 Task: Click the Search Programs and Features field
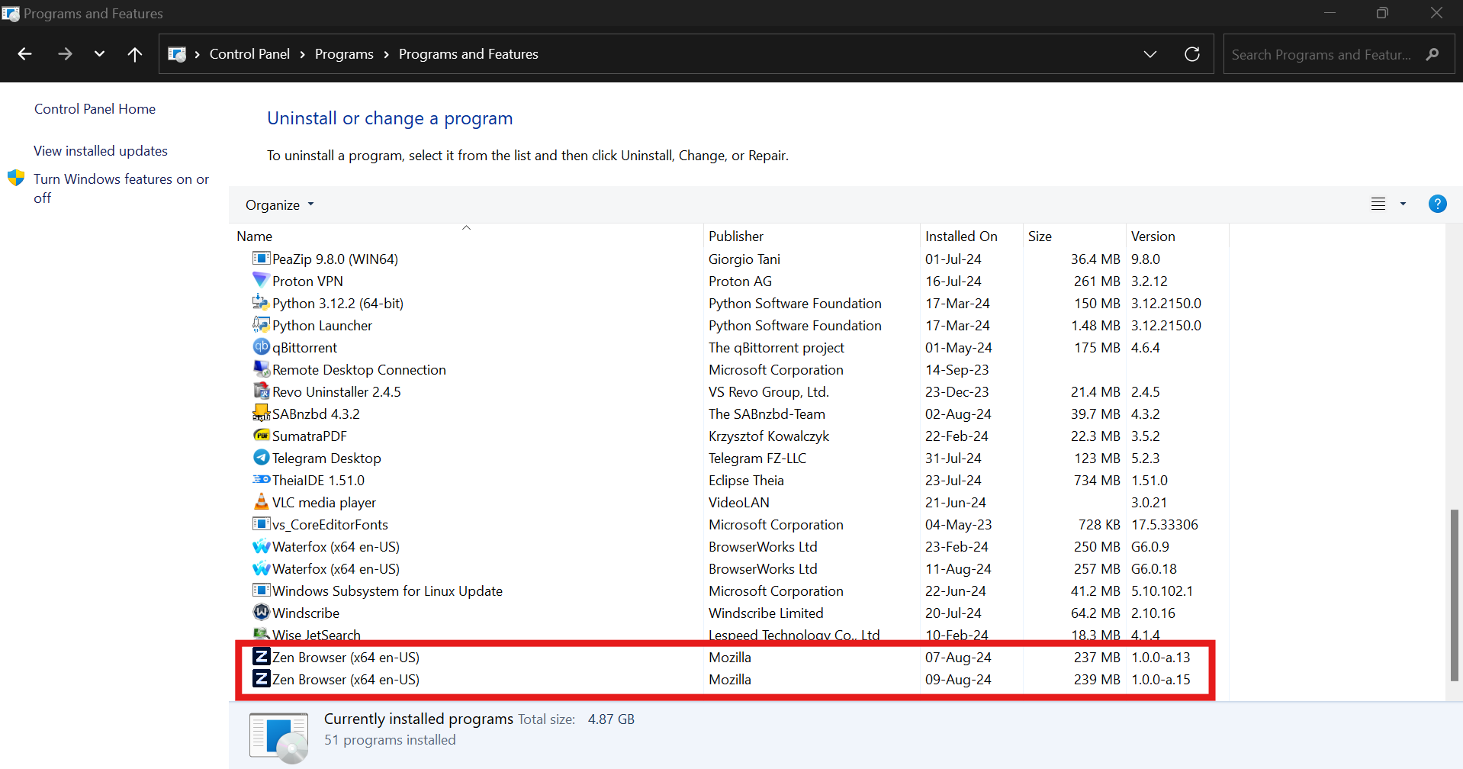(1323, 54)
